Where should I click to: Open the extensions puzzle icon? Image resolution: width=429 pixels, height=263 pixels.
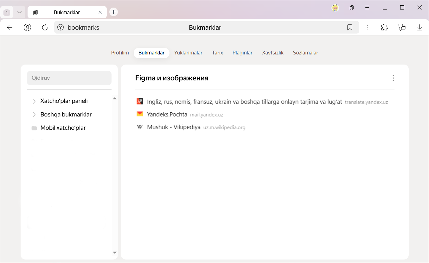coord(384,28)
